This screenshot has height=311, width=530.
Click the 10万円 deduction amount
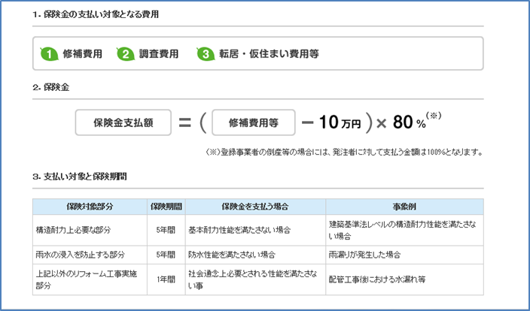334,122
